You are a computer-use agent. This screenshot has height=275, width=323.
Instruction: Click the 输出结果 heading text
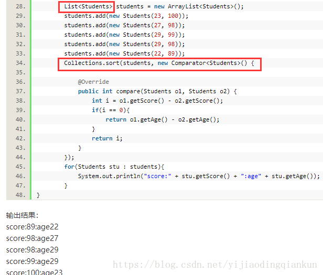[22, 215]
